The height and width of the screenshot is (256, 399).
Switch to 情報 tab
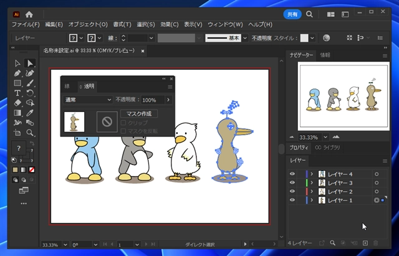325,55
